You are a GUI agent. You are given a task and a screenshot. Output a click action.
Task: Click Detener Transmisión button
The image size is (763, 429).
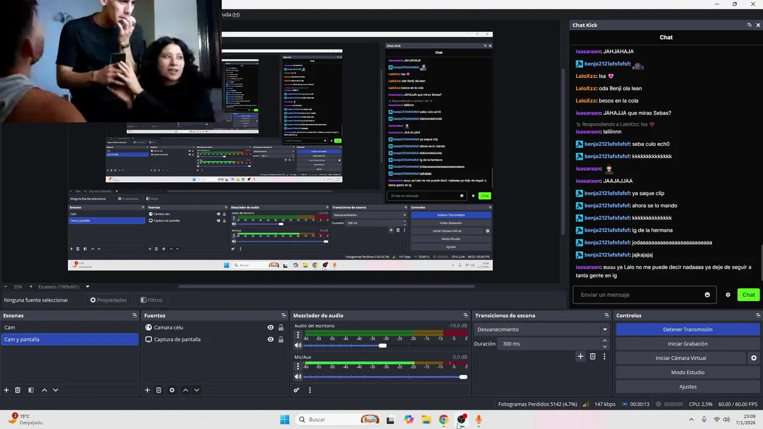(x=687, y=329)
